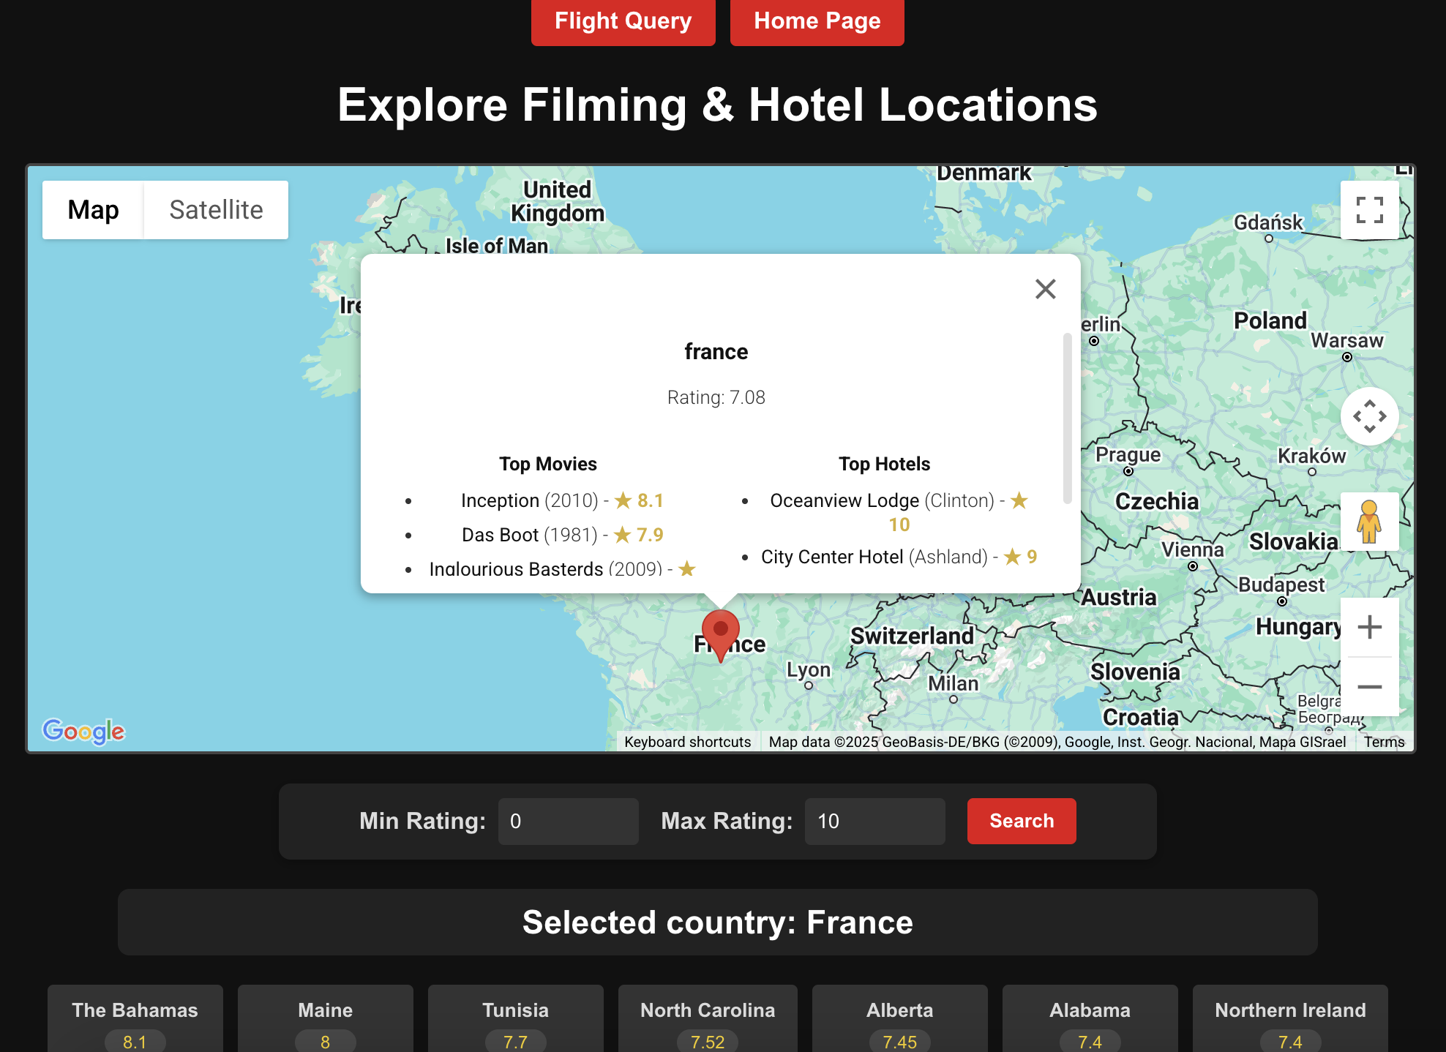Open map camera pan controls

(1369, 416)
